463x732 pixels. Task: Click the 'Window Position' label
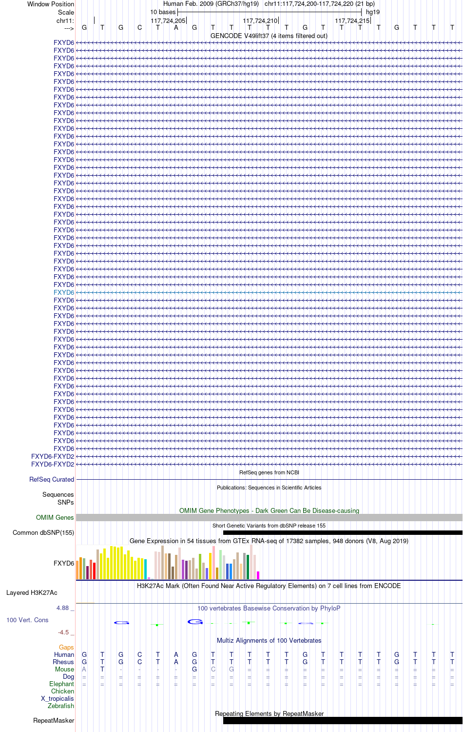click(x=51, y=4)
